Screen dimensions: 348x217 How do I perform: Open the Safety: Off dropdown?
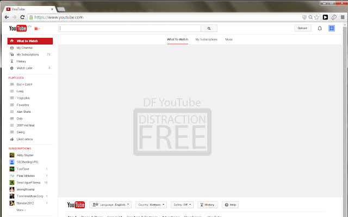pyautogui.click(x=182, y=205)
